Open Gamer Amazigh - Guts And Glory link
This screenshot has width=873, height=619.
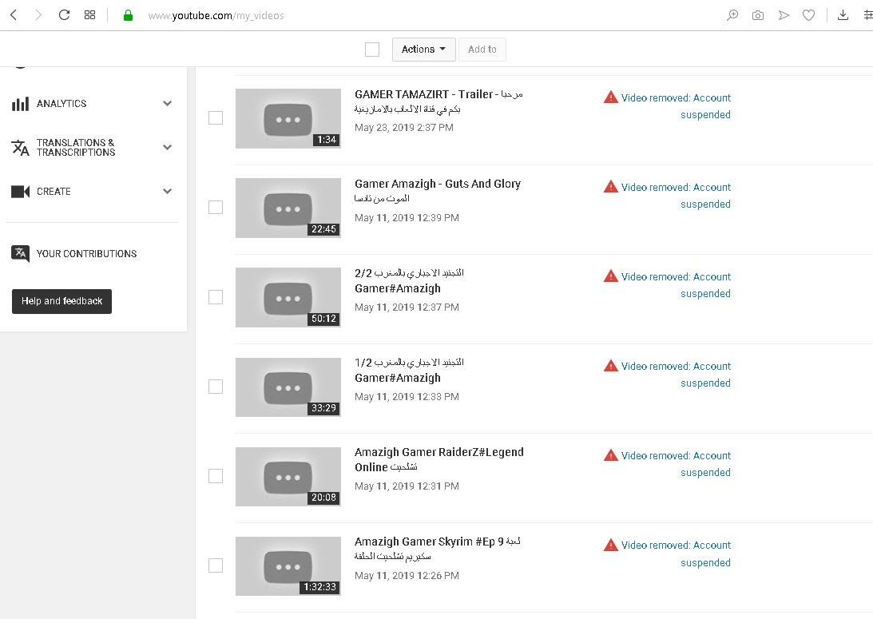[x=438, y=190]
